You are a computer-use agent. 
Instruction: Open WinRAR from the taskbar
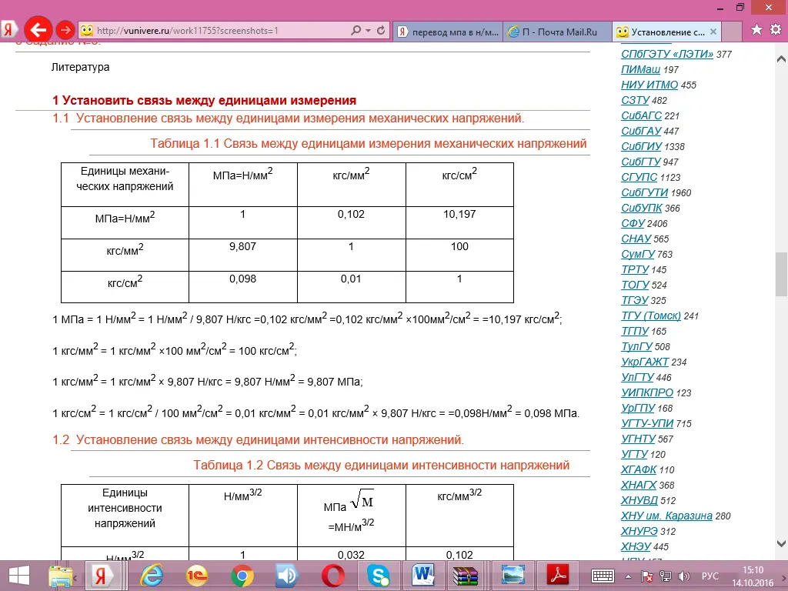point(466,576)
